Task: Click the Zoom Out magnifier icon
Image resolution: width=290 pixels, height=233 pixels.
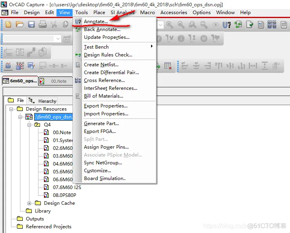Action: pos(181,25)
